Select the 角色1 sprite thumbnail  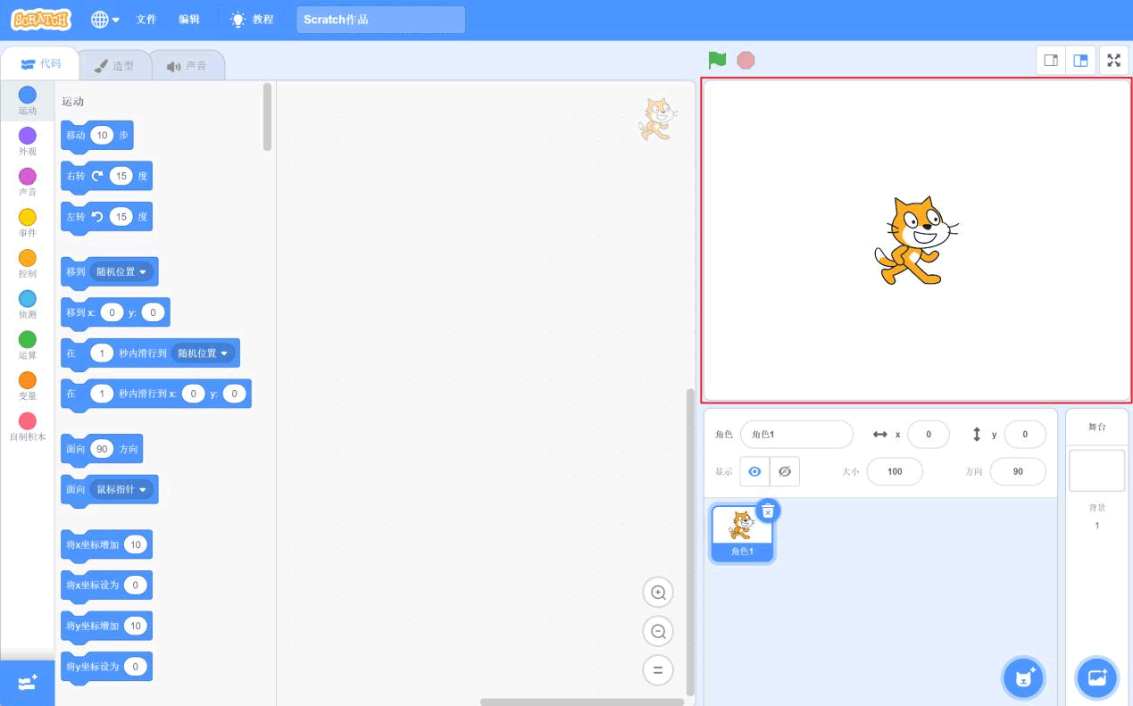[x=743, y=534]
